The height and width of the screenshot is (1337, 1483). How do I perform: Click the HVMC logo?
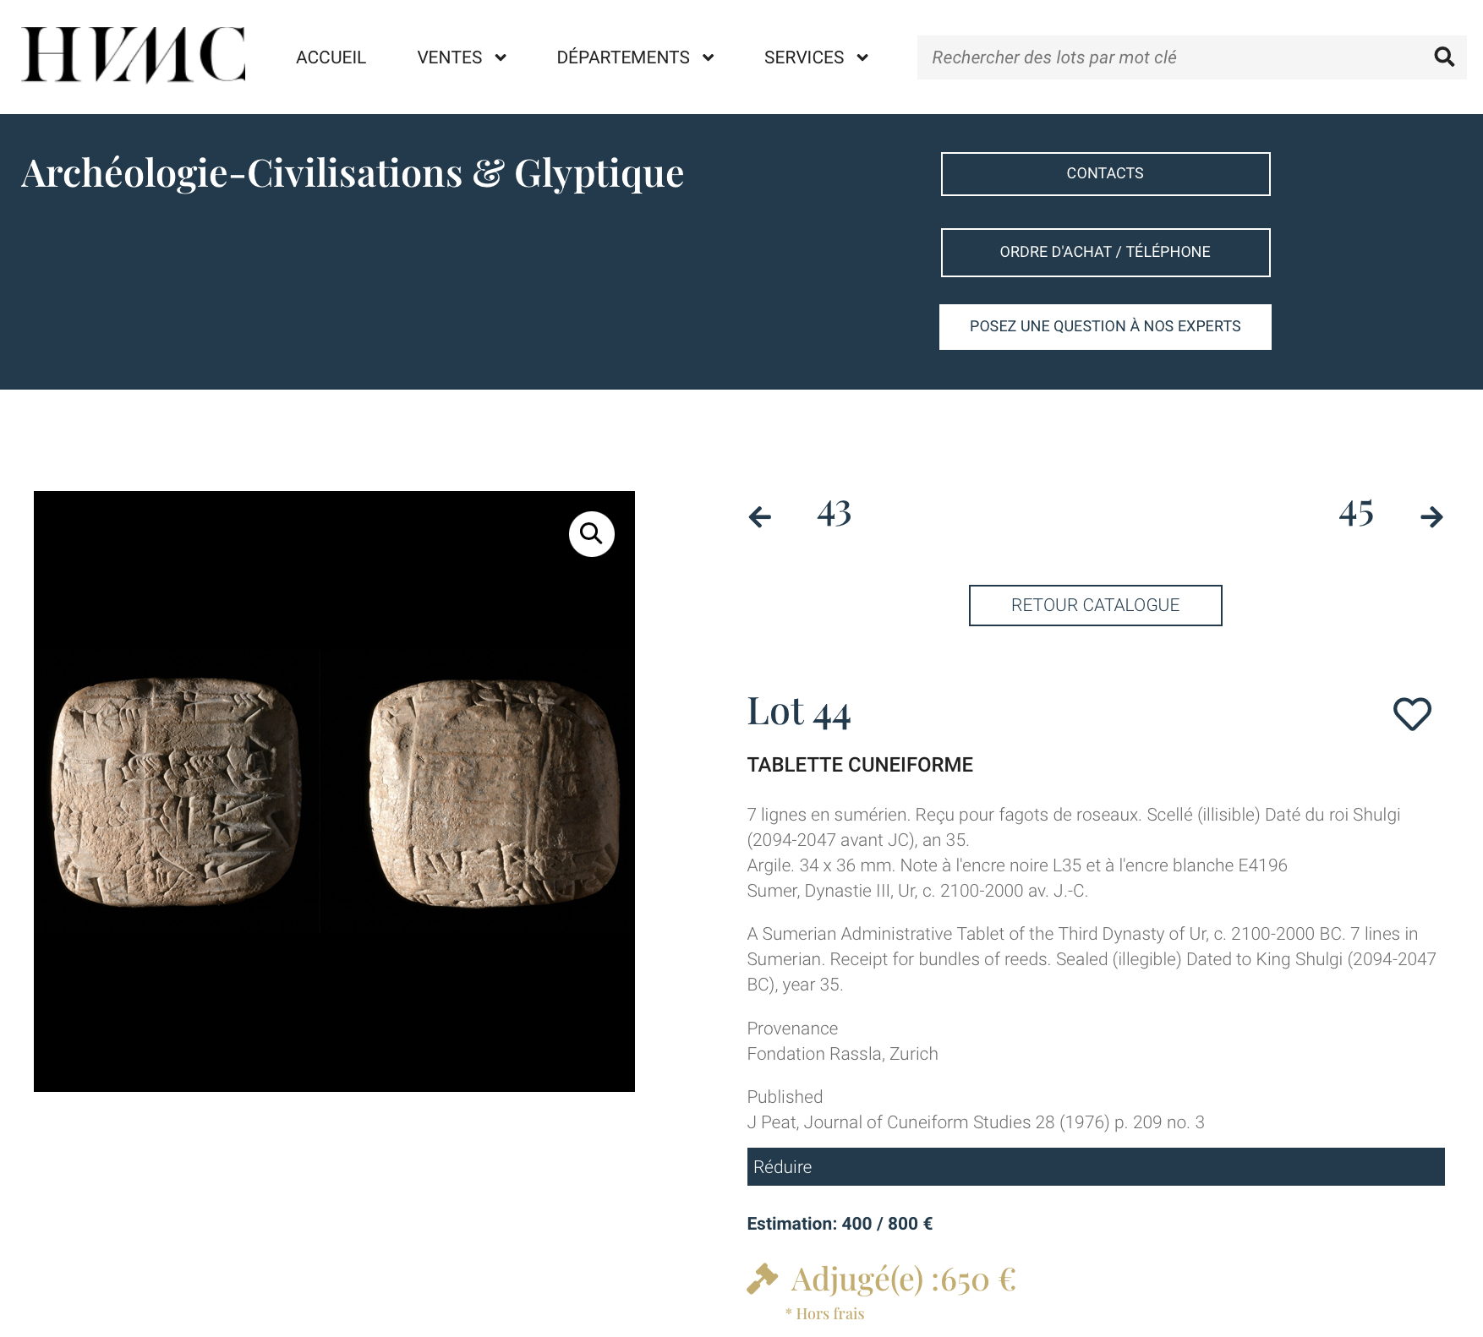click(134, 55)
